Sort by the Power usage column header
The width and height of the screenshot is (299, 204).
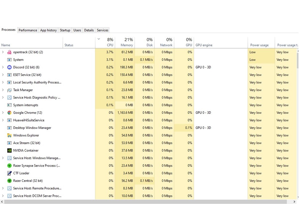[261, 42]
